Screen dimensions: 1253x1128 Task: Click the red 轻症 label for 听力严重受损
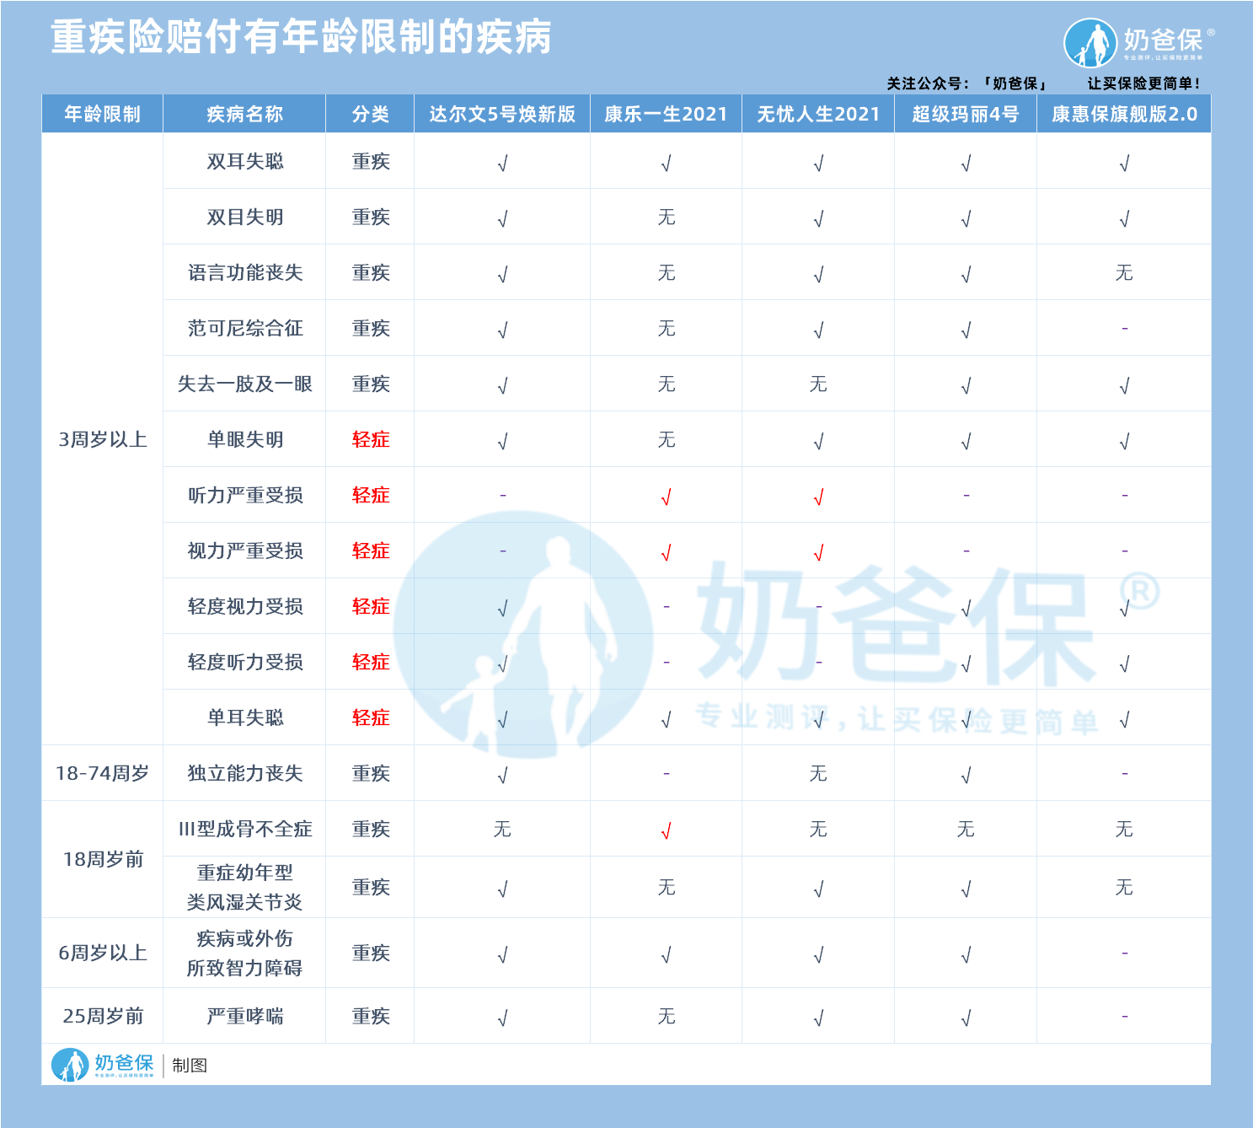pos(371,495)
